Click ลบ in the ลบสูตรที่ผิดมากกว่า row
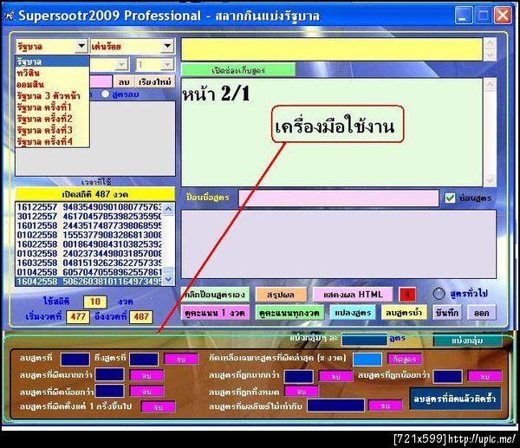 [147, 376]
